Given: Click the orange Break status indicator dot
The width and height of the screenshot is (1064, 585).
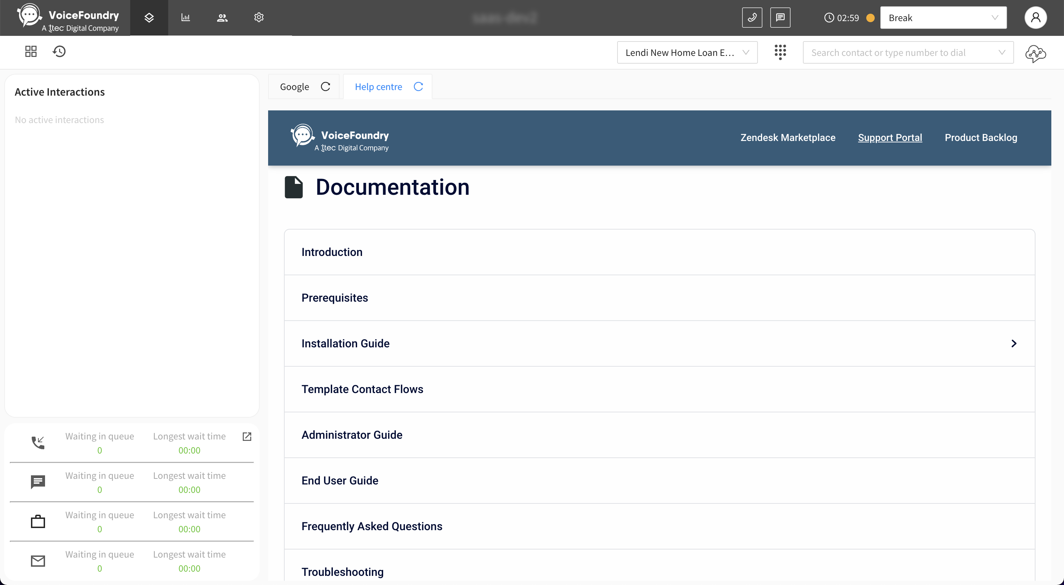Looking at the screenshot, I should pos(870,18).
